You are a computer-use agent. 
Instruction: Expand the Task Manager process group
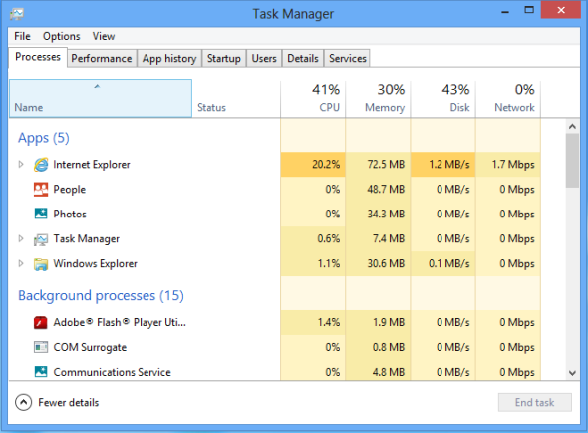tap(21, 238)
